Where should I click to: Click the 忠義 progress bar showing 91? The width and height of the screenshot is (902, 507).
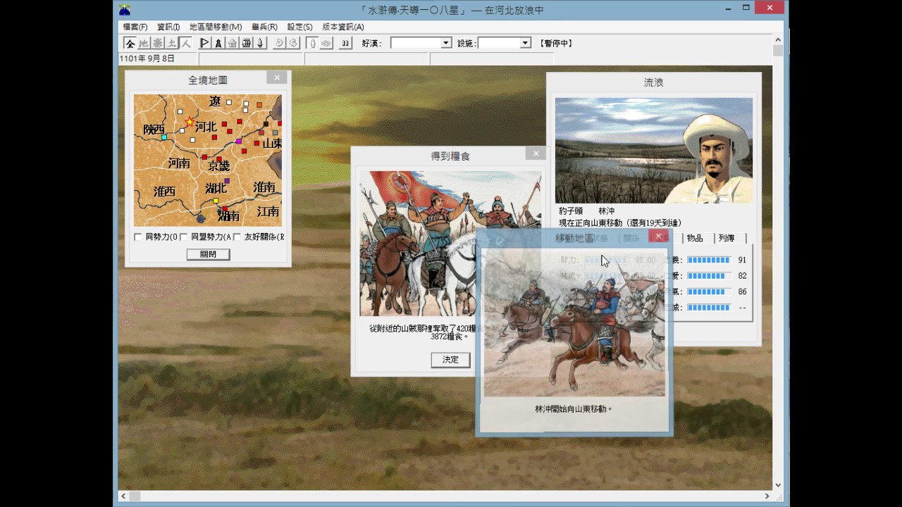709,260
